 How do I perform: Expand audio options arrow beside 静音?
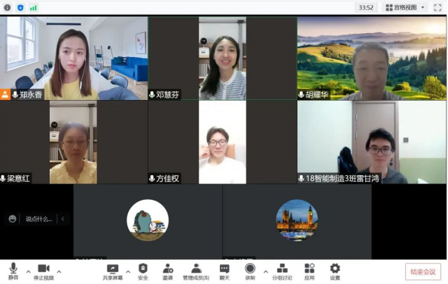coord(29,271)
